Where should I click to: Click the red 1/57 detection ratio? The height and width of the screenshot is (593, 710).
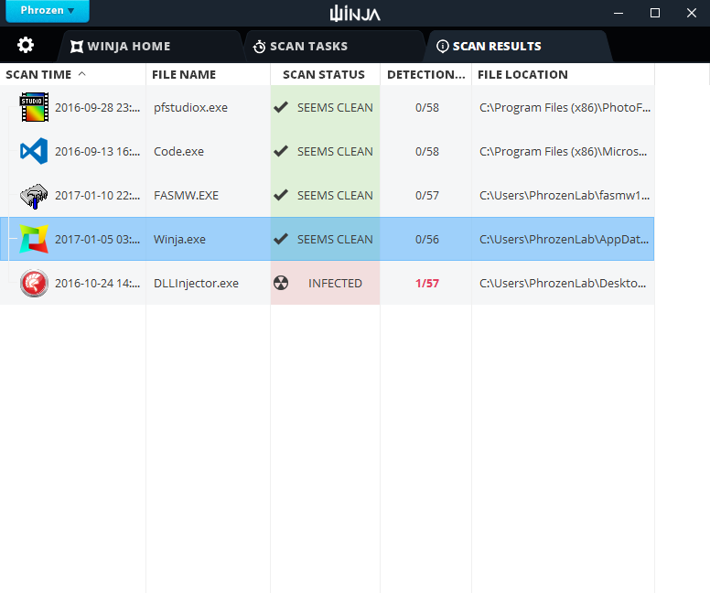coord(427,283)
